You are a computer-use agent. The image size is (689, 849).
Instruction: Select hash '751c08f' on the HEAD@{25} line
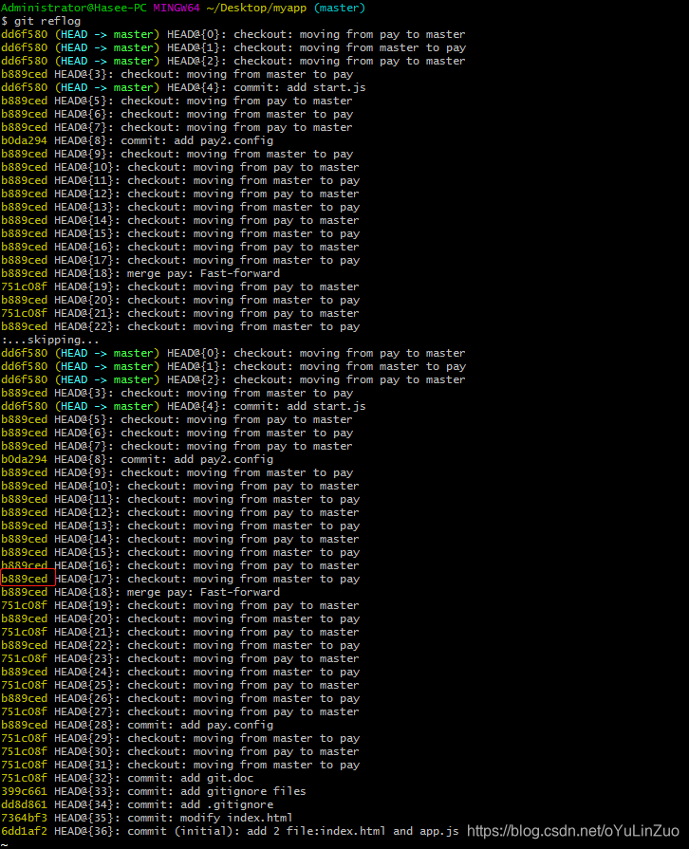(x=24, y=685)
